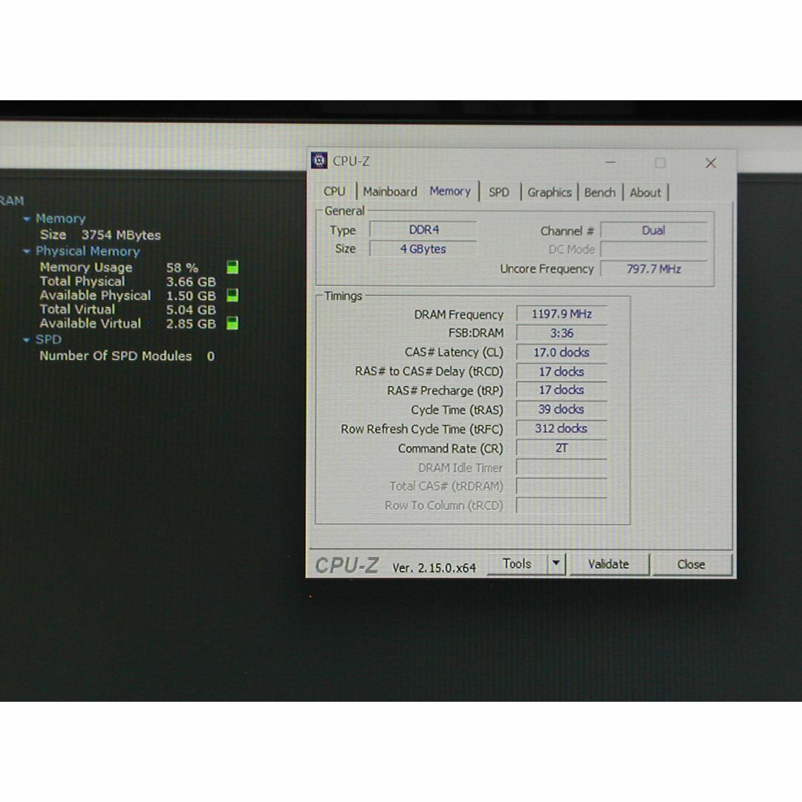Collapse the Physical Memory tree node
Screen dimensions: 802x802
27,251
